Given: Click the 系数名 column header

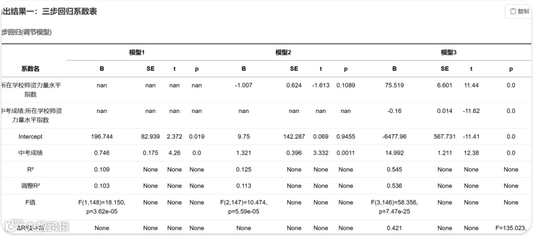Looking at the screenshot, I should click(x=31, y=69).
